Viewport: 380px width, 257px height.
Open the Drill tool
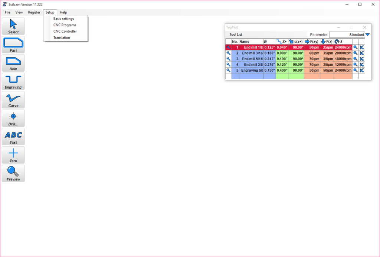pos(13,118)
